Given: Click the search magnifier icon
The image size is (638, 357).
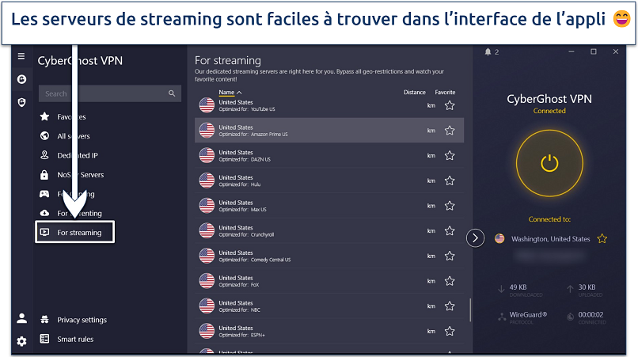Looking at the screenshot, I should [172, 93].
